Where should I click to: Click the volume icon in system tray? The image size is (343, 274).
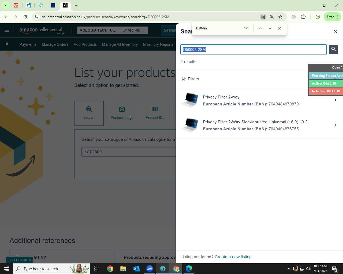pos(308,269)
